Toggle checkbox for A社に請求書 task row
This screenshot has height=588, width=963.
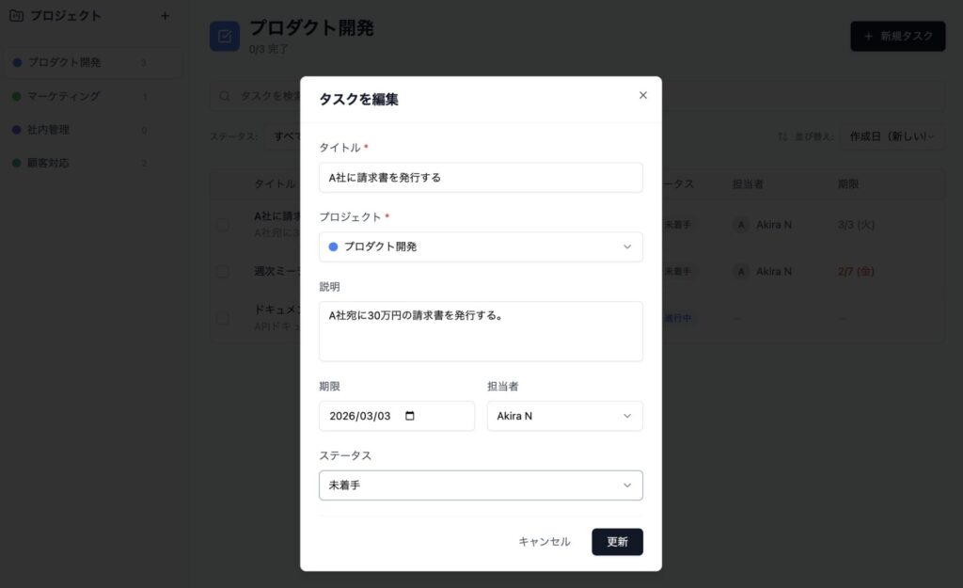pyautogui.click(x=223, y=225)
